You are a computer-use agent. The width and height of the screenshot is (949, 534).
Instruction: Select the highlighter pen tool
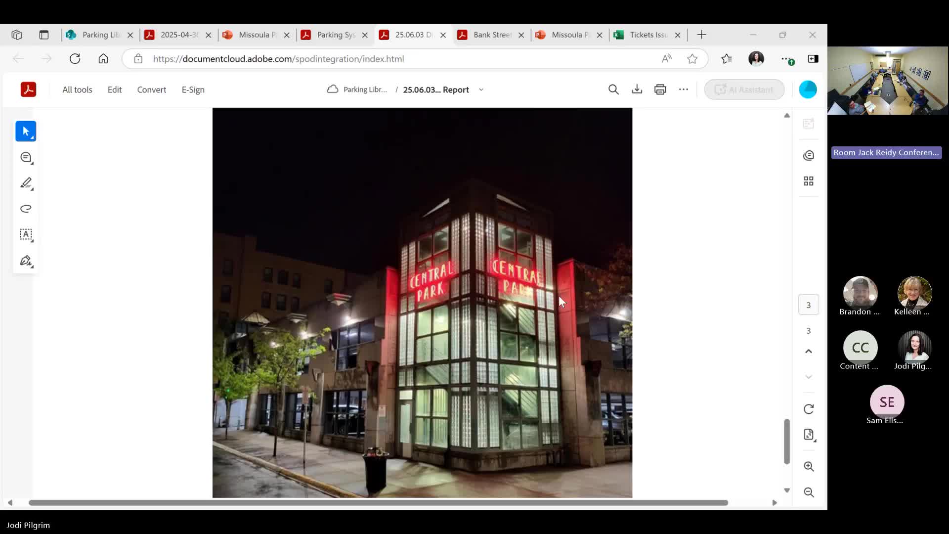point(26,183)
